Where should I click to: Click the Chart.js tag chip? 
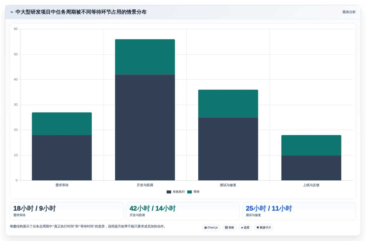[x=211, y=227]
